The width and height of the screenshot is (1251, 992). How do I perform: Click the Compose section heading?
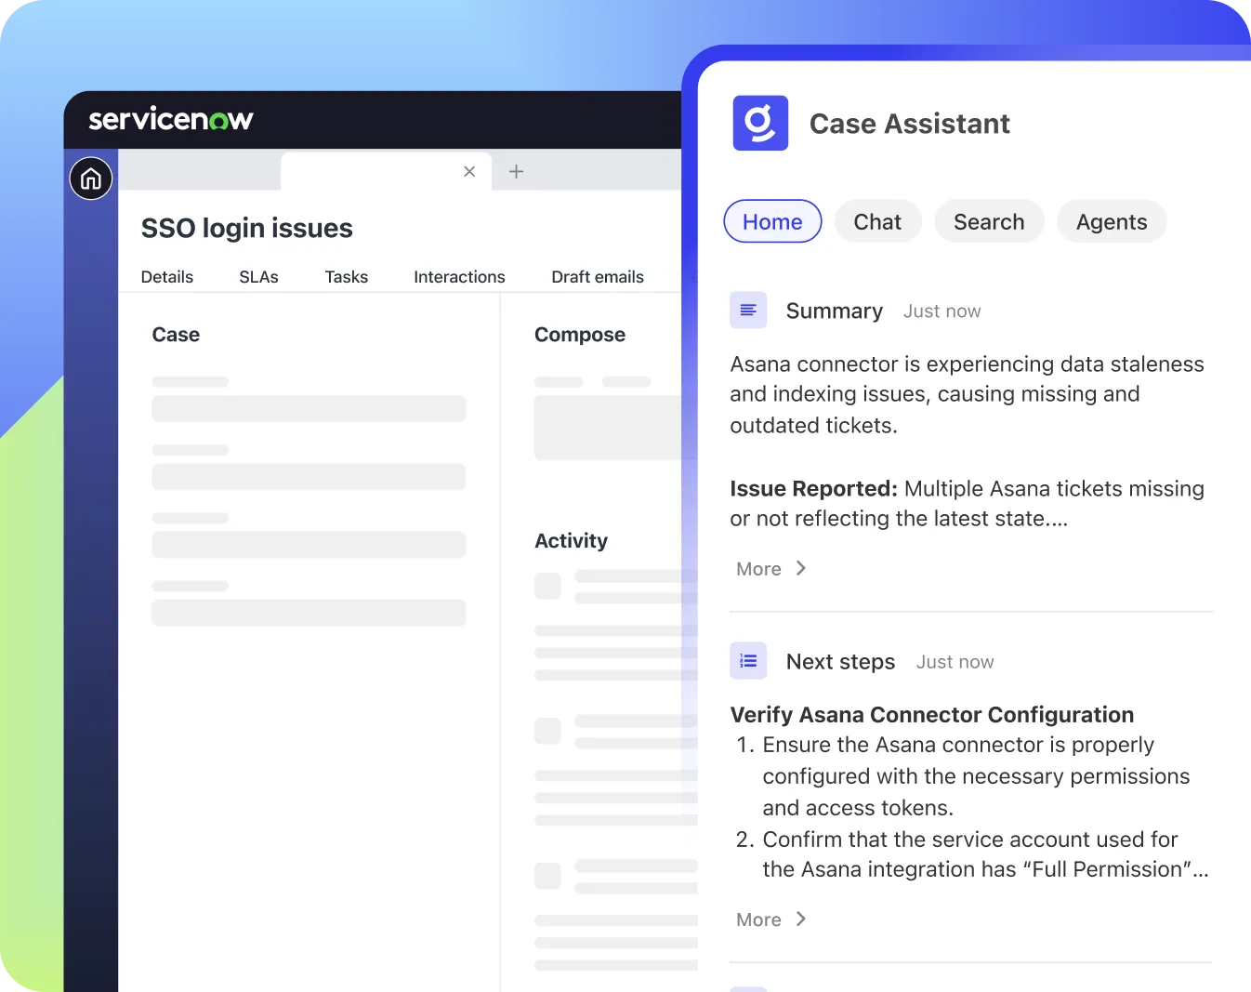[x=580, y=335]
